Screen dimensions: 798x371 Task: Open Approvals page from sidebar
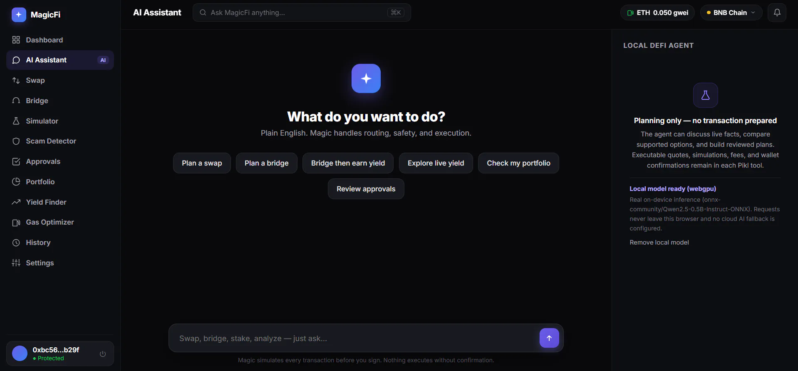point(60,162)
